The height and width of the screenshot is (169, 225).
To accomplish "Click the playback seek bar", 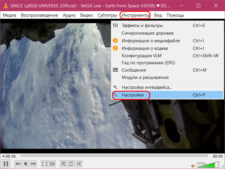I will pyautogui.click(x=114, y=156).
